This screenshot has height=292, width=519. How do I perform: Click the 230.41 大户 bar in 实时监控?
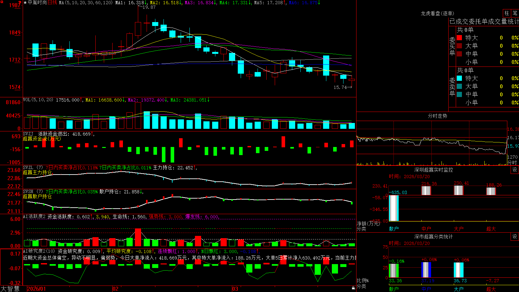coord(459,190)
